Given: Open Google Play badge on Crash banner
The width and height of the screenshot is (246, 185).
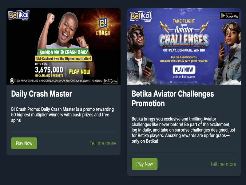Looking at the screenshot, I should (110, 81).
